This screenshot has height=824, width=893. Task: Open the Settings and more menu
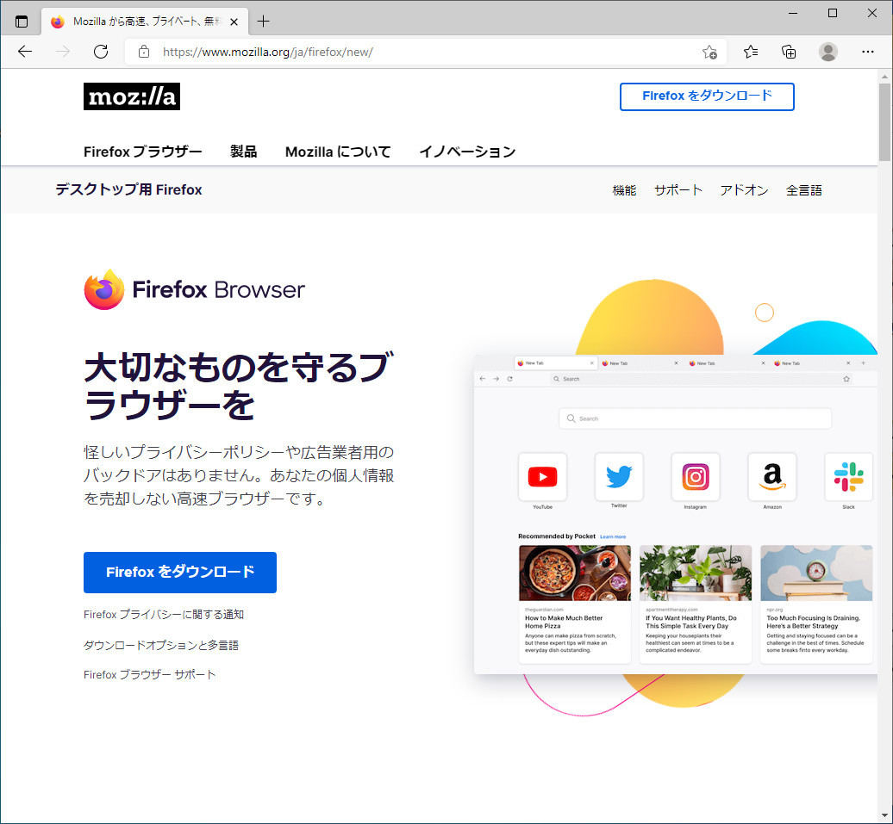click(x=867, y=52)
